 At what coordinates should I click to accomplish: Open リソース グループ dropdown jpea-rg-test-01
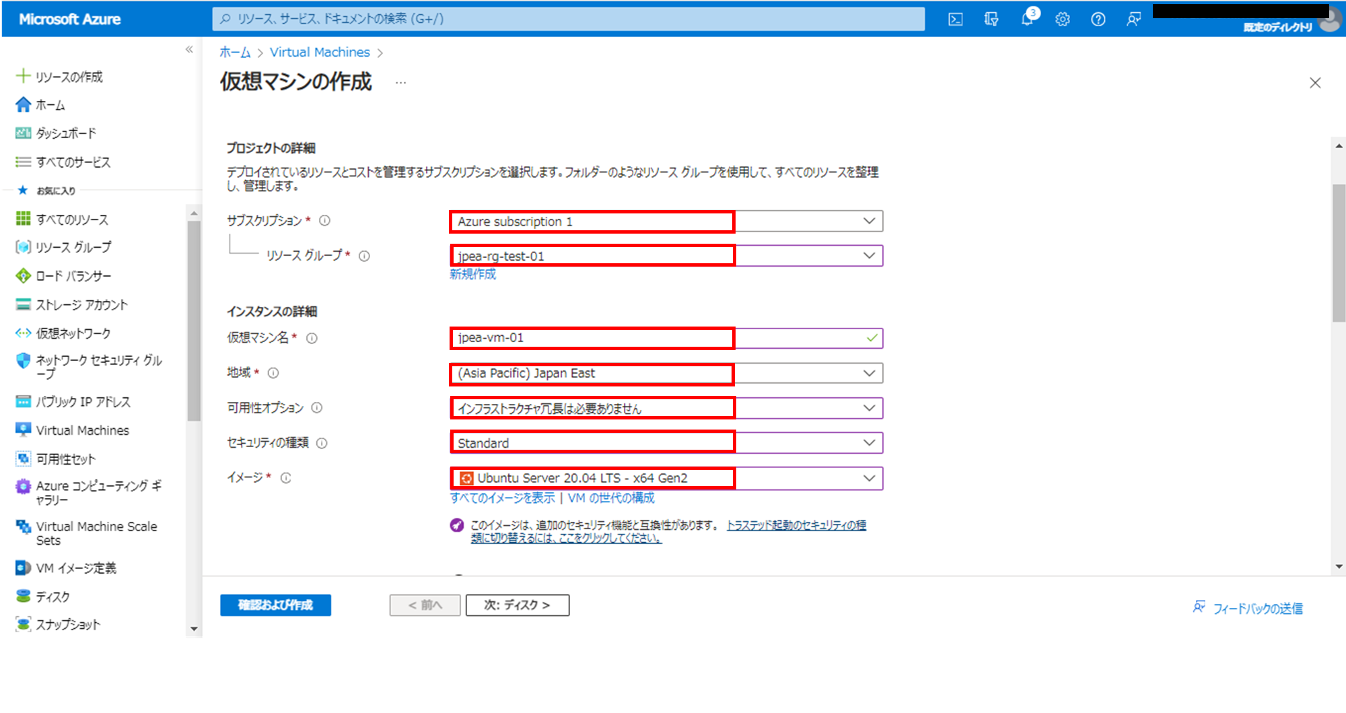(666, 256)
